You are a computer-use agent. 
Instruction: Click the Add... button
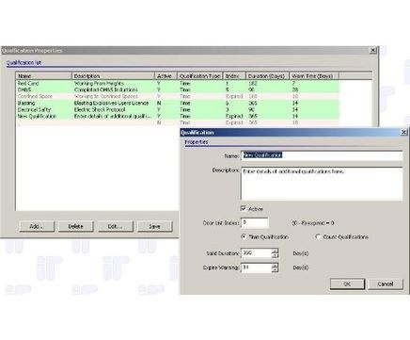click(x=37, y=226)
